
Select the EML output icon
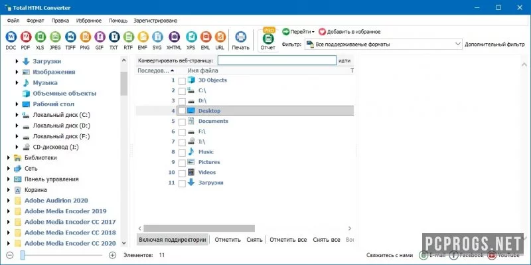click(x=206, y=37)
